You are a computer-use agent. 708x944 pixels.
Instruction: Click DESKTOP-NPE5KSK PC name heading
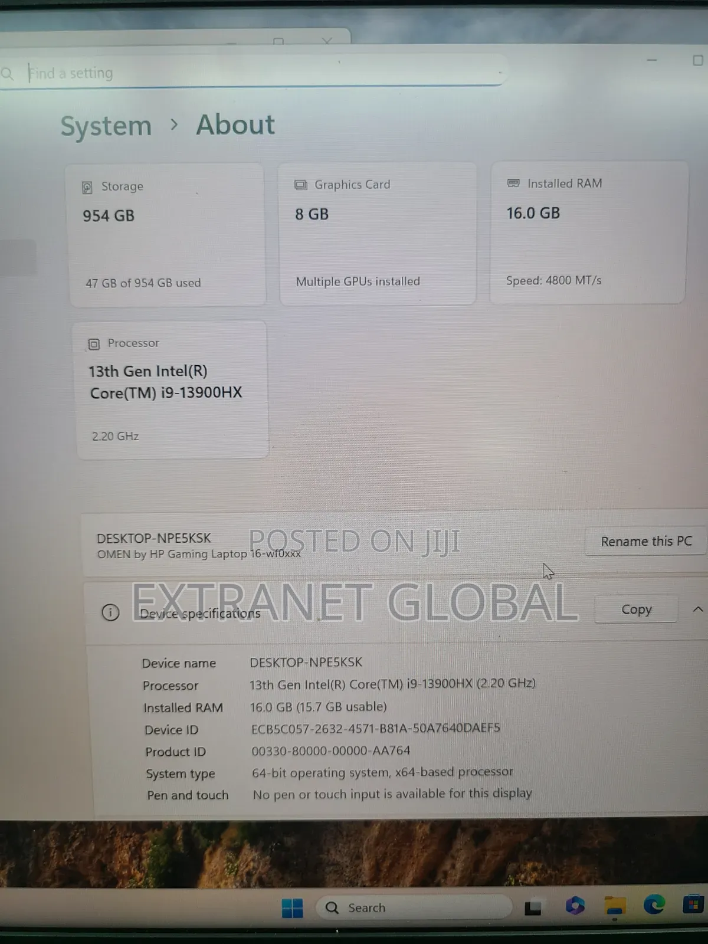[154, 538]
